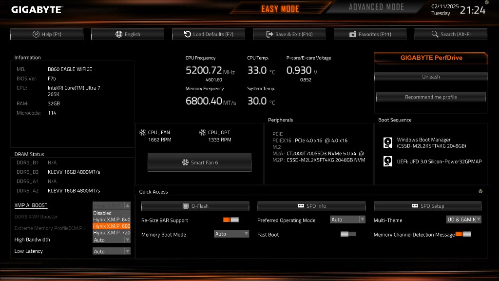Image resolution: width=499 pixels, height=281 pixels.
Task: Select Hynix X.M.P. 720 option
Action: click(x=112, y=233)
